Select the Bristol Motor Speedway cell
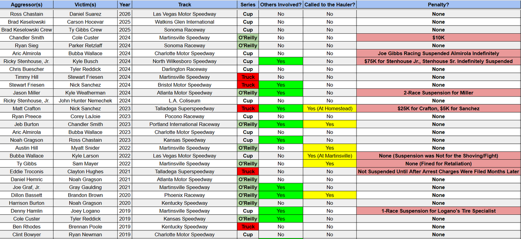 (184, 85)
